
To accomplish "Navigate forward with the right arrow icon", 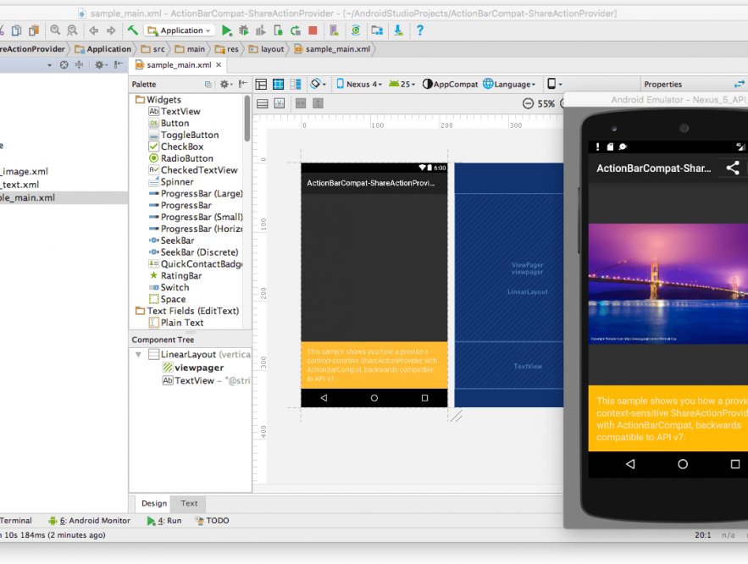I will coord(111,30).
